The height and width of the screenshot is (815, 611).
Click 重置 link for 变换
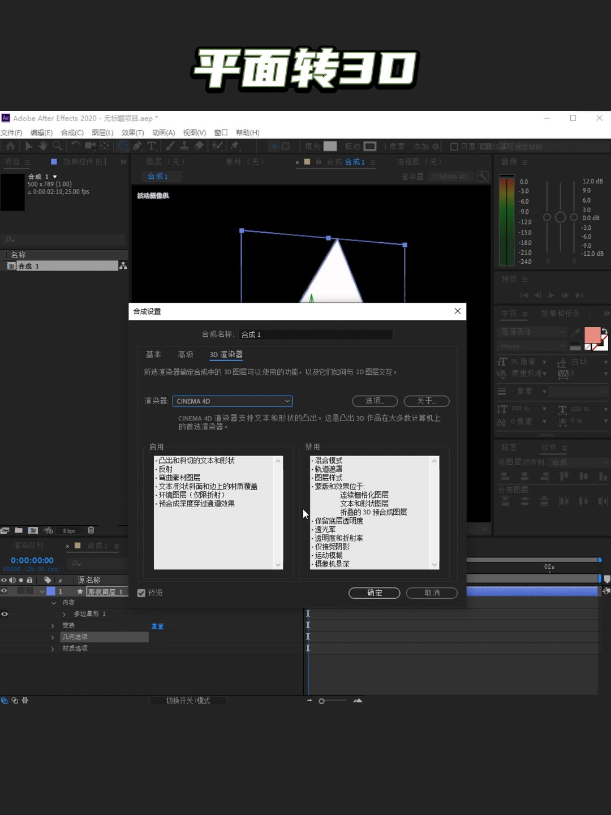[157, 626]
